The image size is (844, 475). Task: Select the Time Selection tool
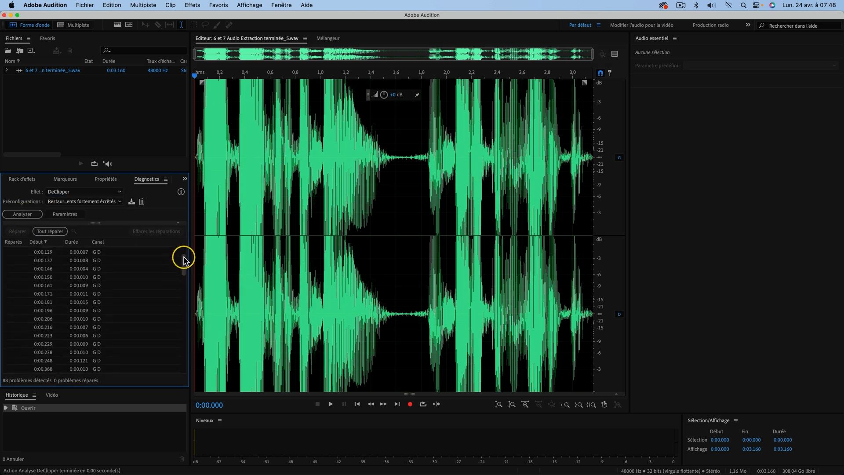[181, 25]
